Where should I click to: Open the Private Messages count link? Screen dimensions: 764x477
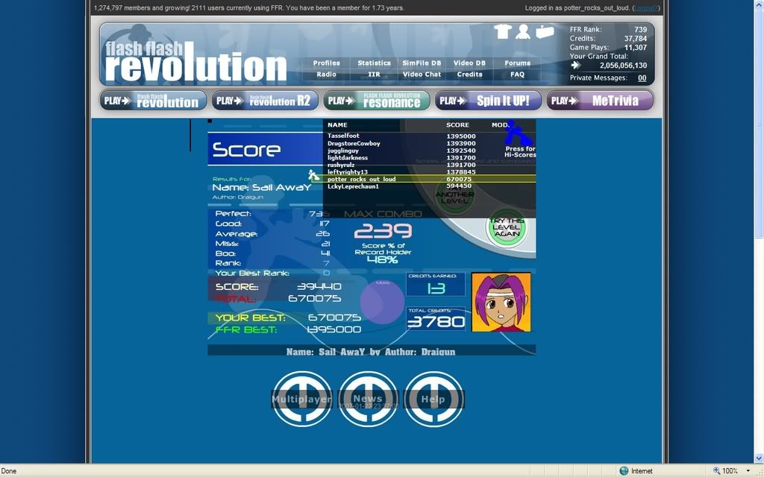tap(642, 78)
